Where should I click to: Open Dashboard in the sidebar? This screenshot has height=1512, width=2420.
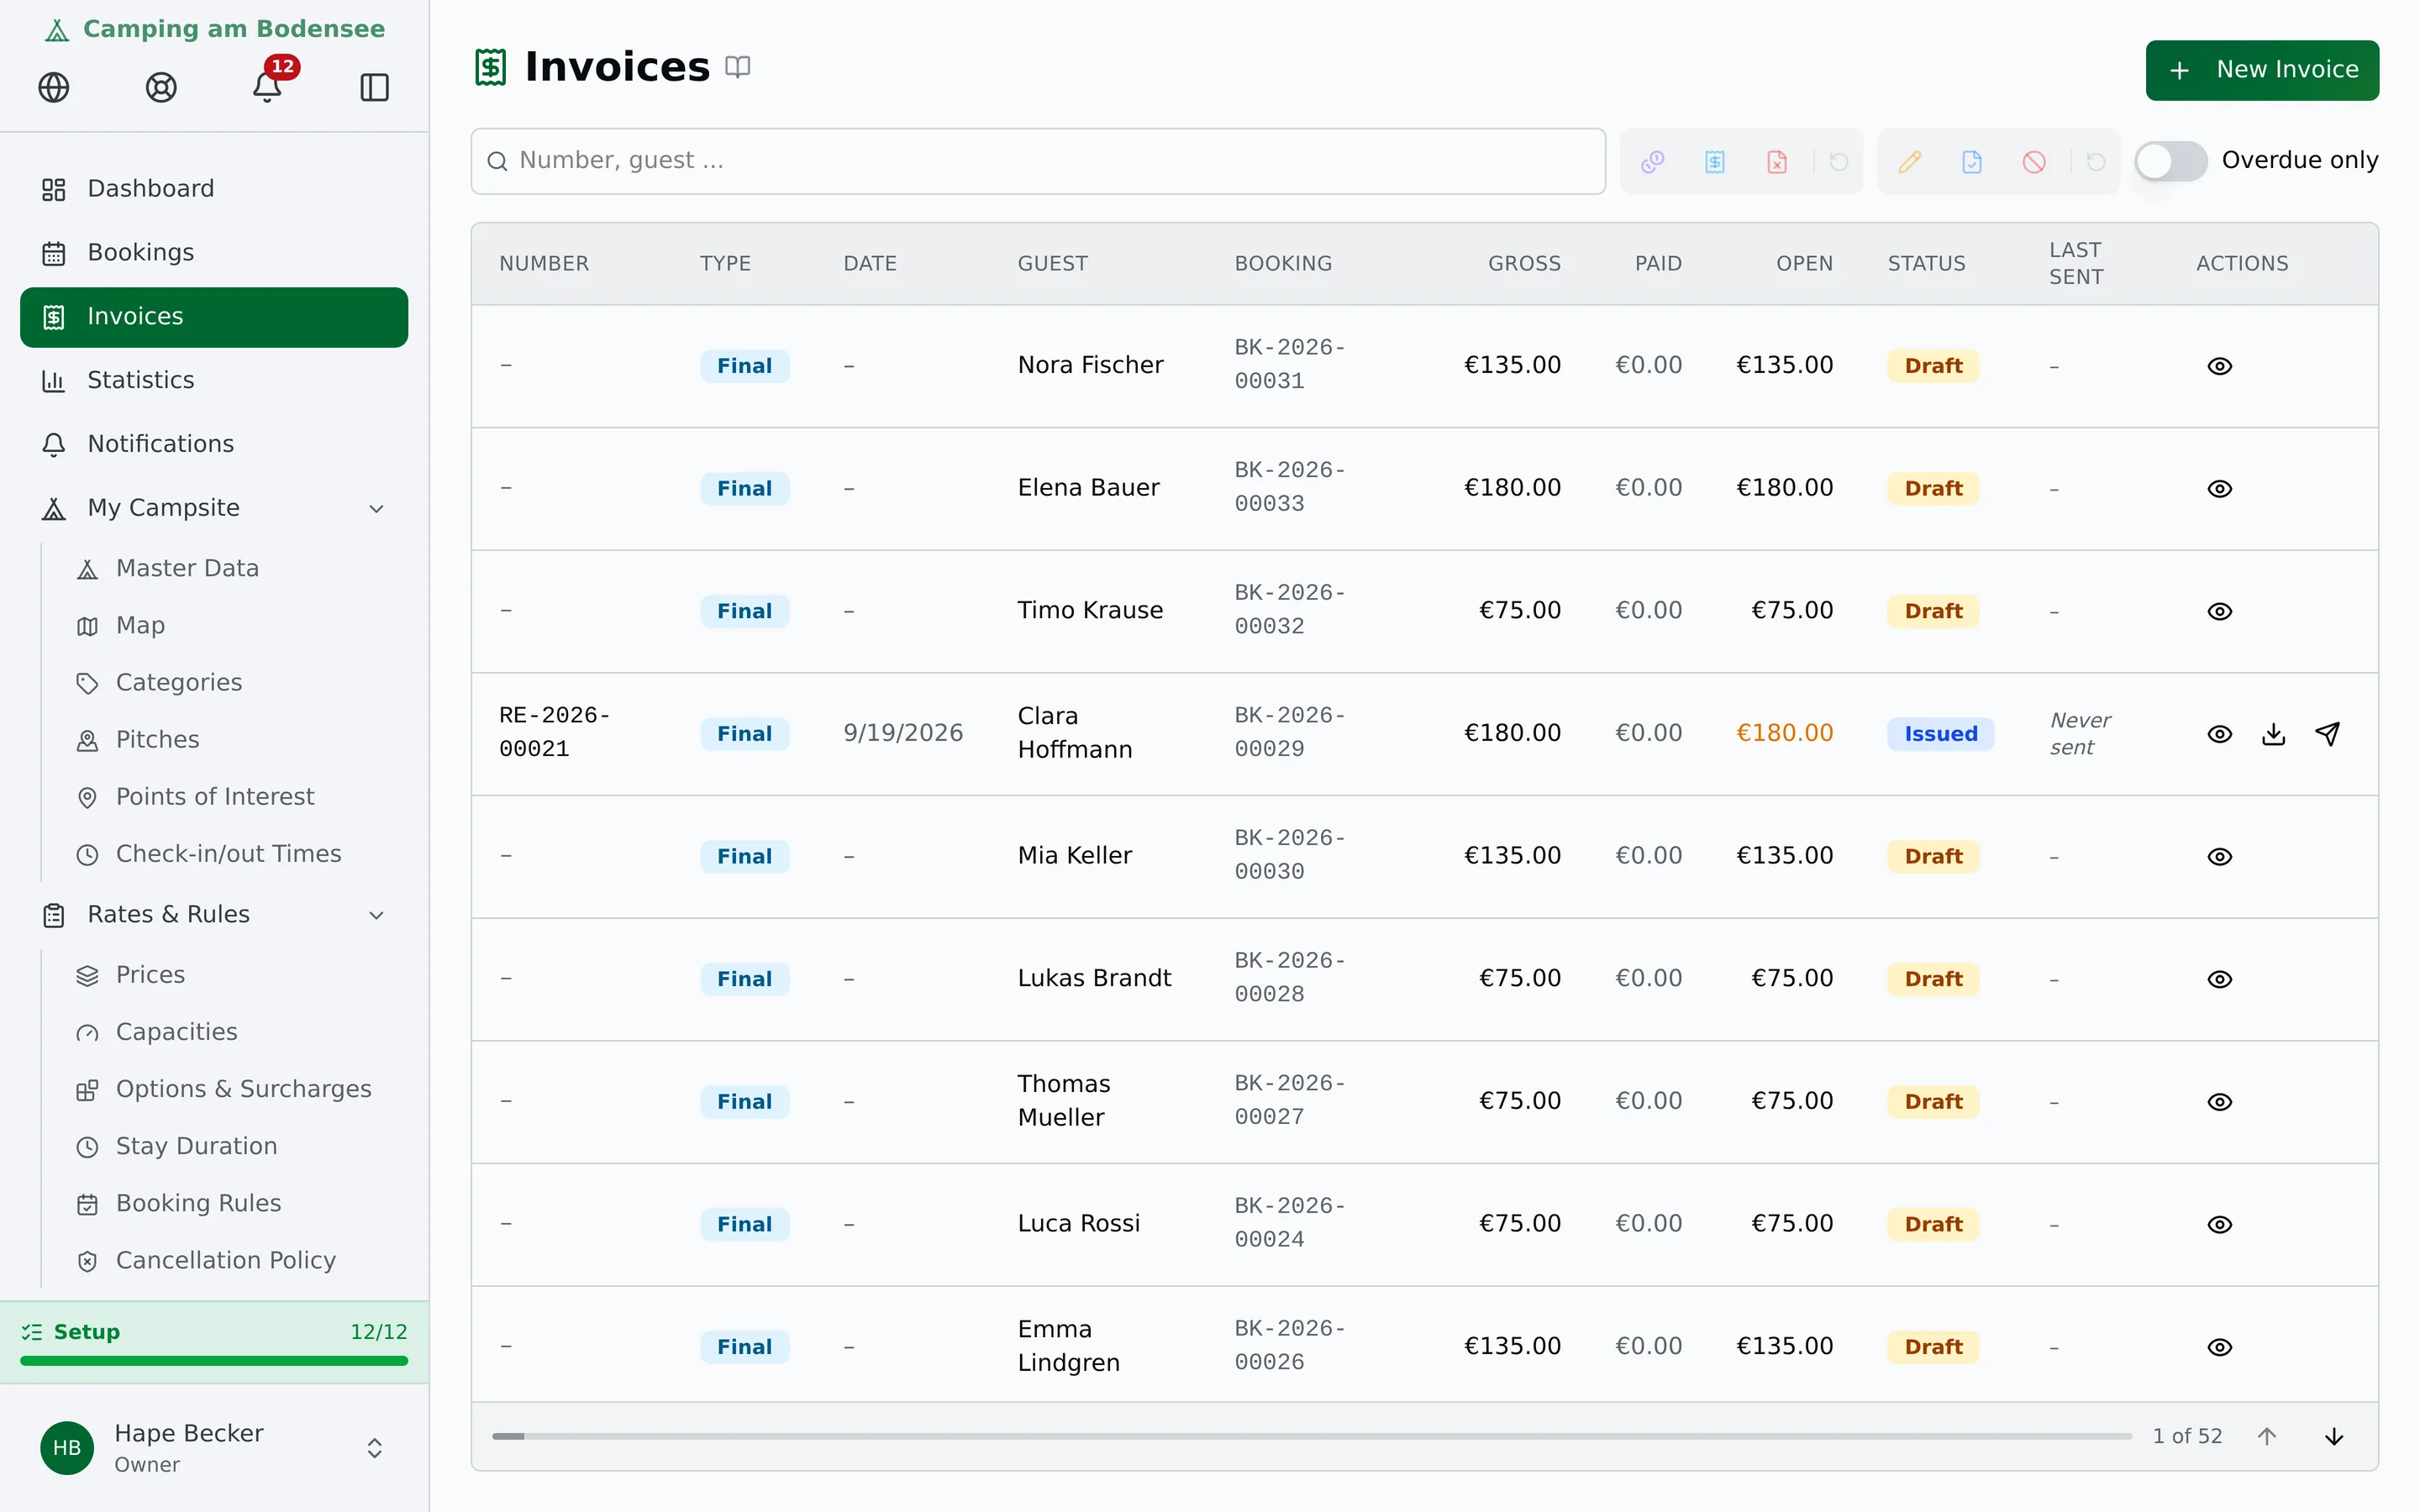tap(214, 189)
